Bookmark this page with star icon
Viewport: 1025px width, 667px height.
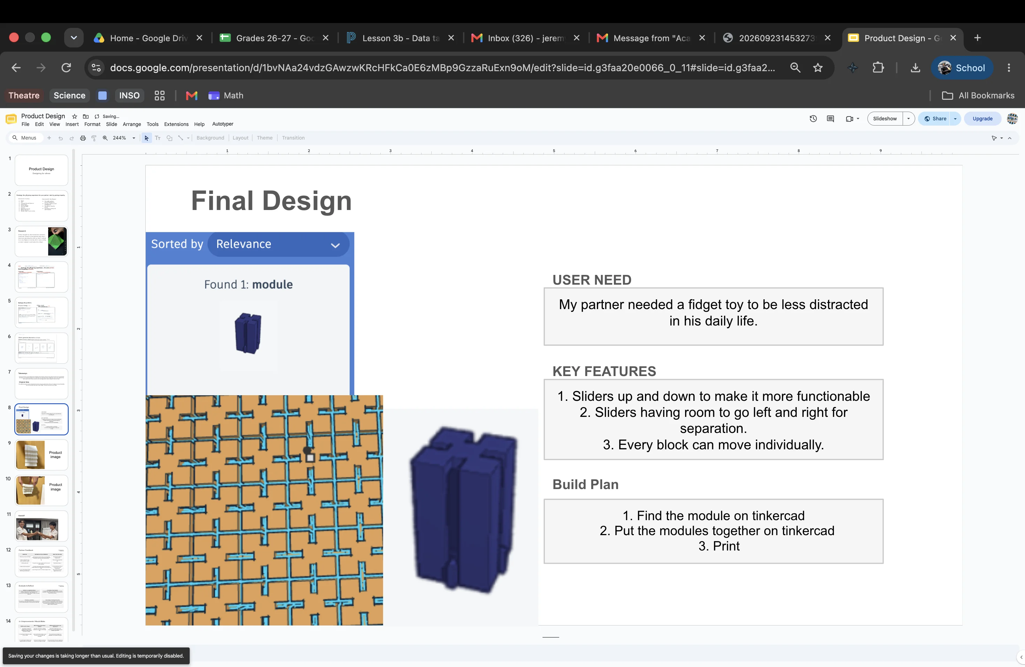[818, 68]
